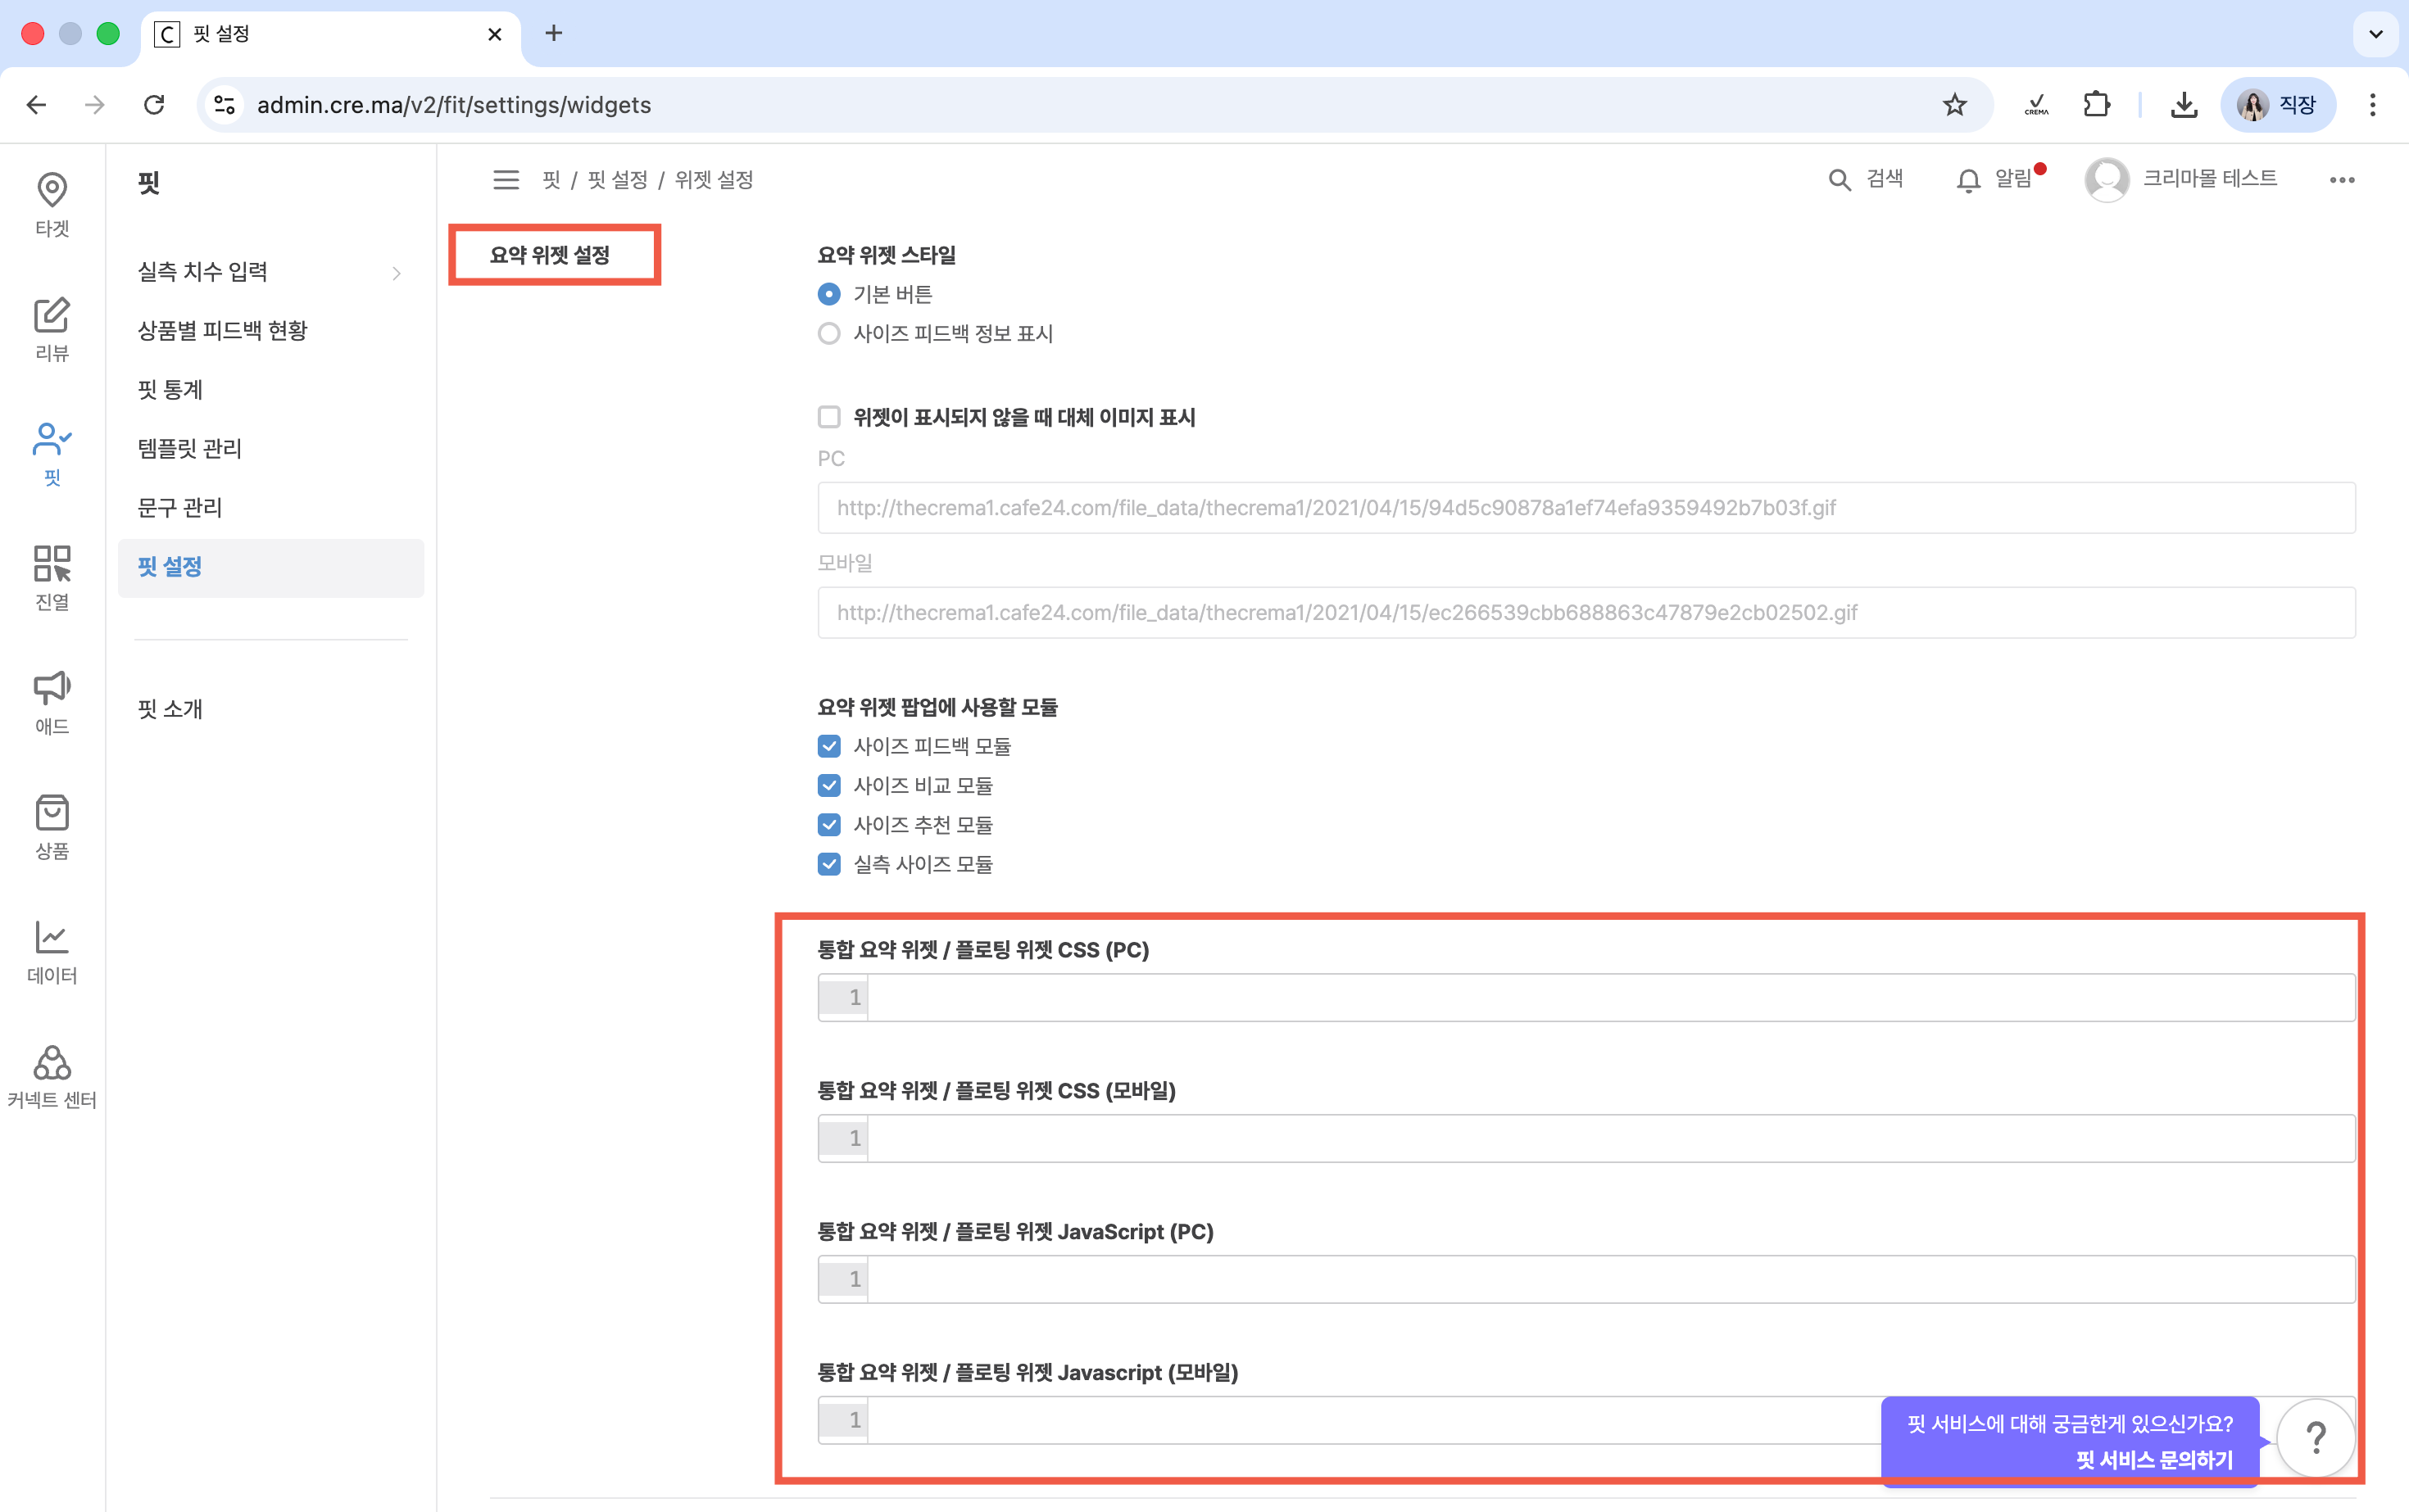
Task: Click the CREMA extension icon in toolbar
Action: click(2036, 105)
